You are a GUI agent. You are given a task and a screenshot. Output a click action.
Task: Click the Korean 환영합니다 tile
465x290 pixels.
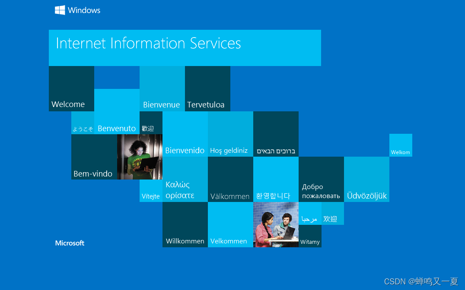pyautogui.click(x=276, y=179)
